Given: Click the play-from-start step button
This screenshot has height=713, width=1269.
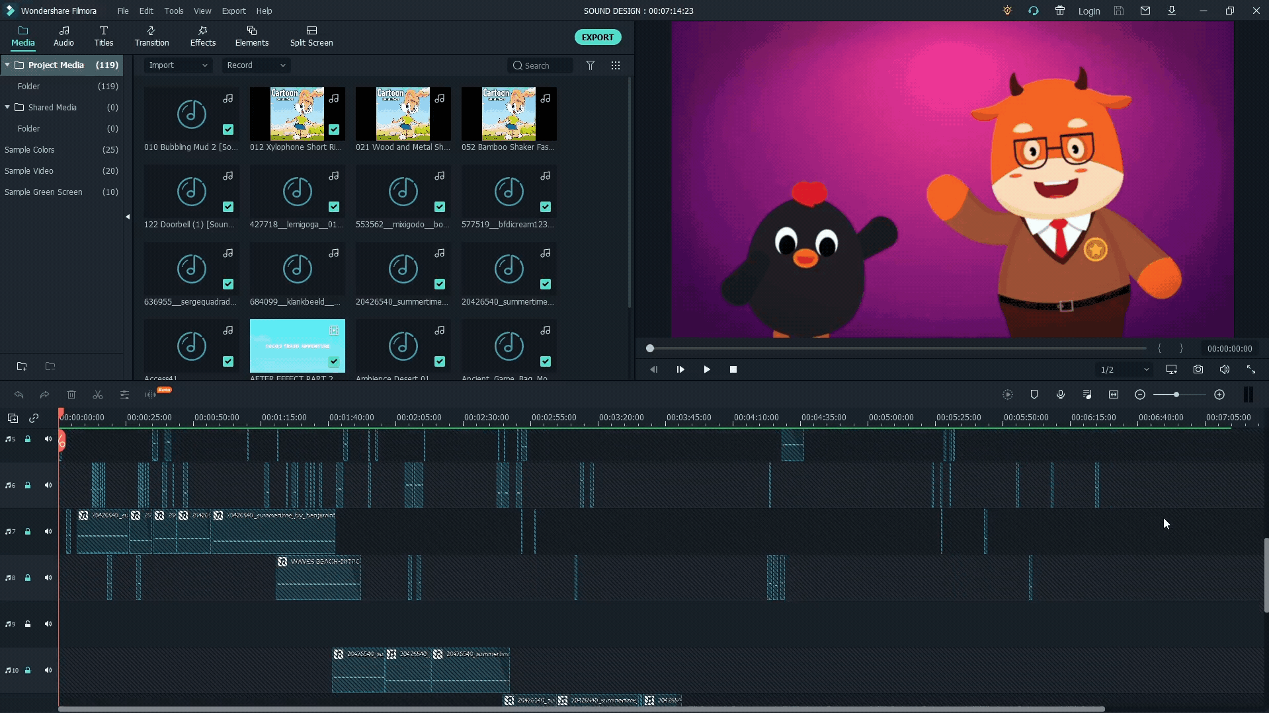Looking at the screenshot, I should click(x=680, y=369).
